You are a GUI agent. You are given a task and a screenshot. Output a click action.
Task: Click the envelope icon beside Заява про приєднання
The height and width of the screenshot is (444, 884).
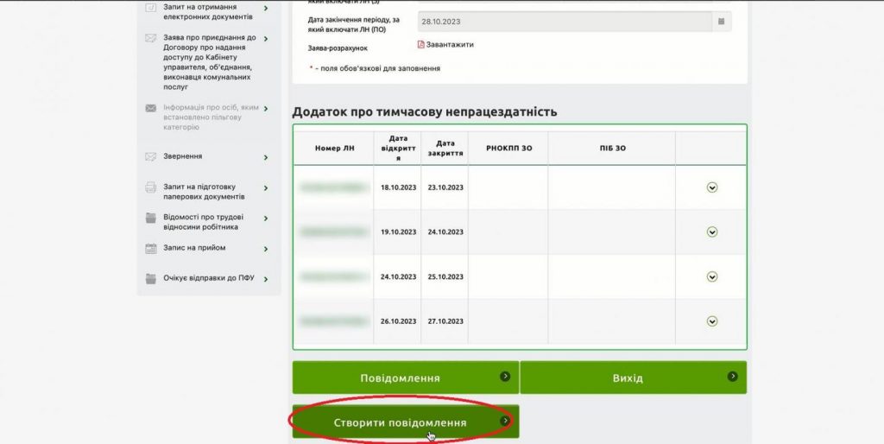(x=150, y=38)
